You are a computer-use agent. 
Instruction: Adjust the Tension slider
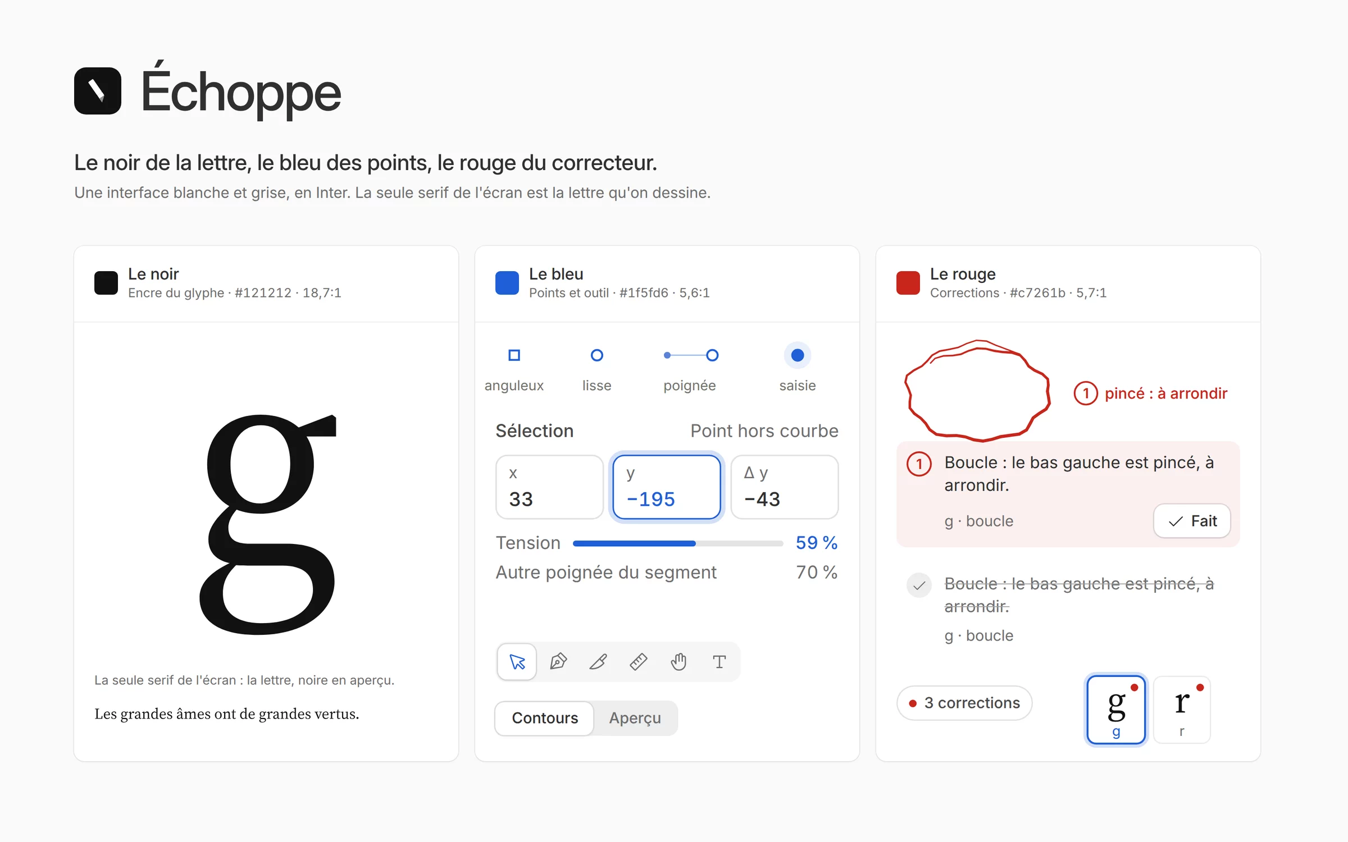[678, 543]
